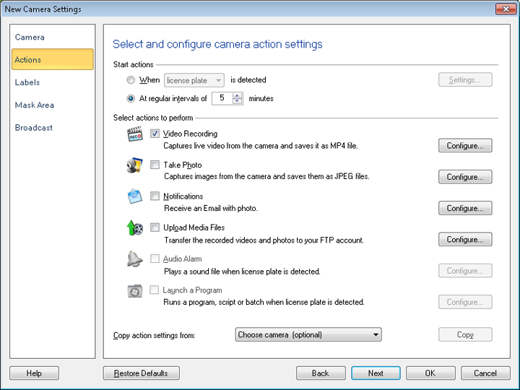Click the Take Photo webcam icon

[134, 166]
